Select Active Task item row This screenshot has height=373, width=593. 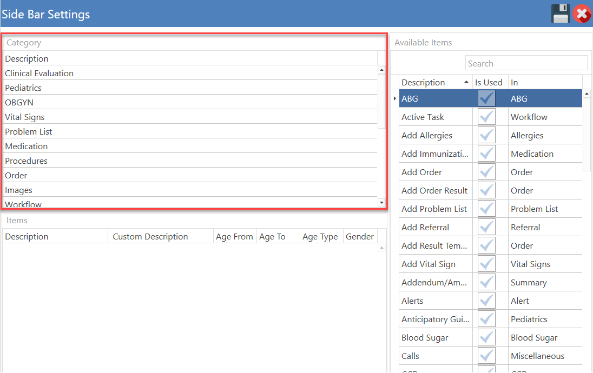[x=491, y=117]
